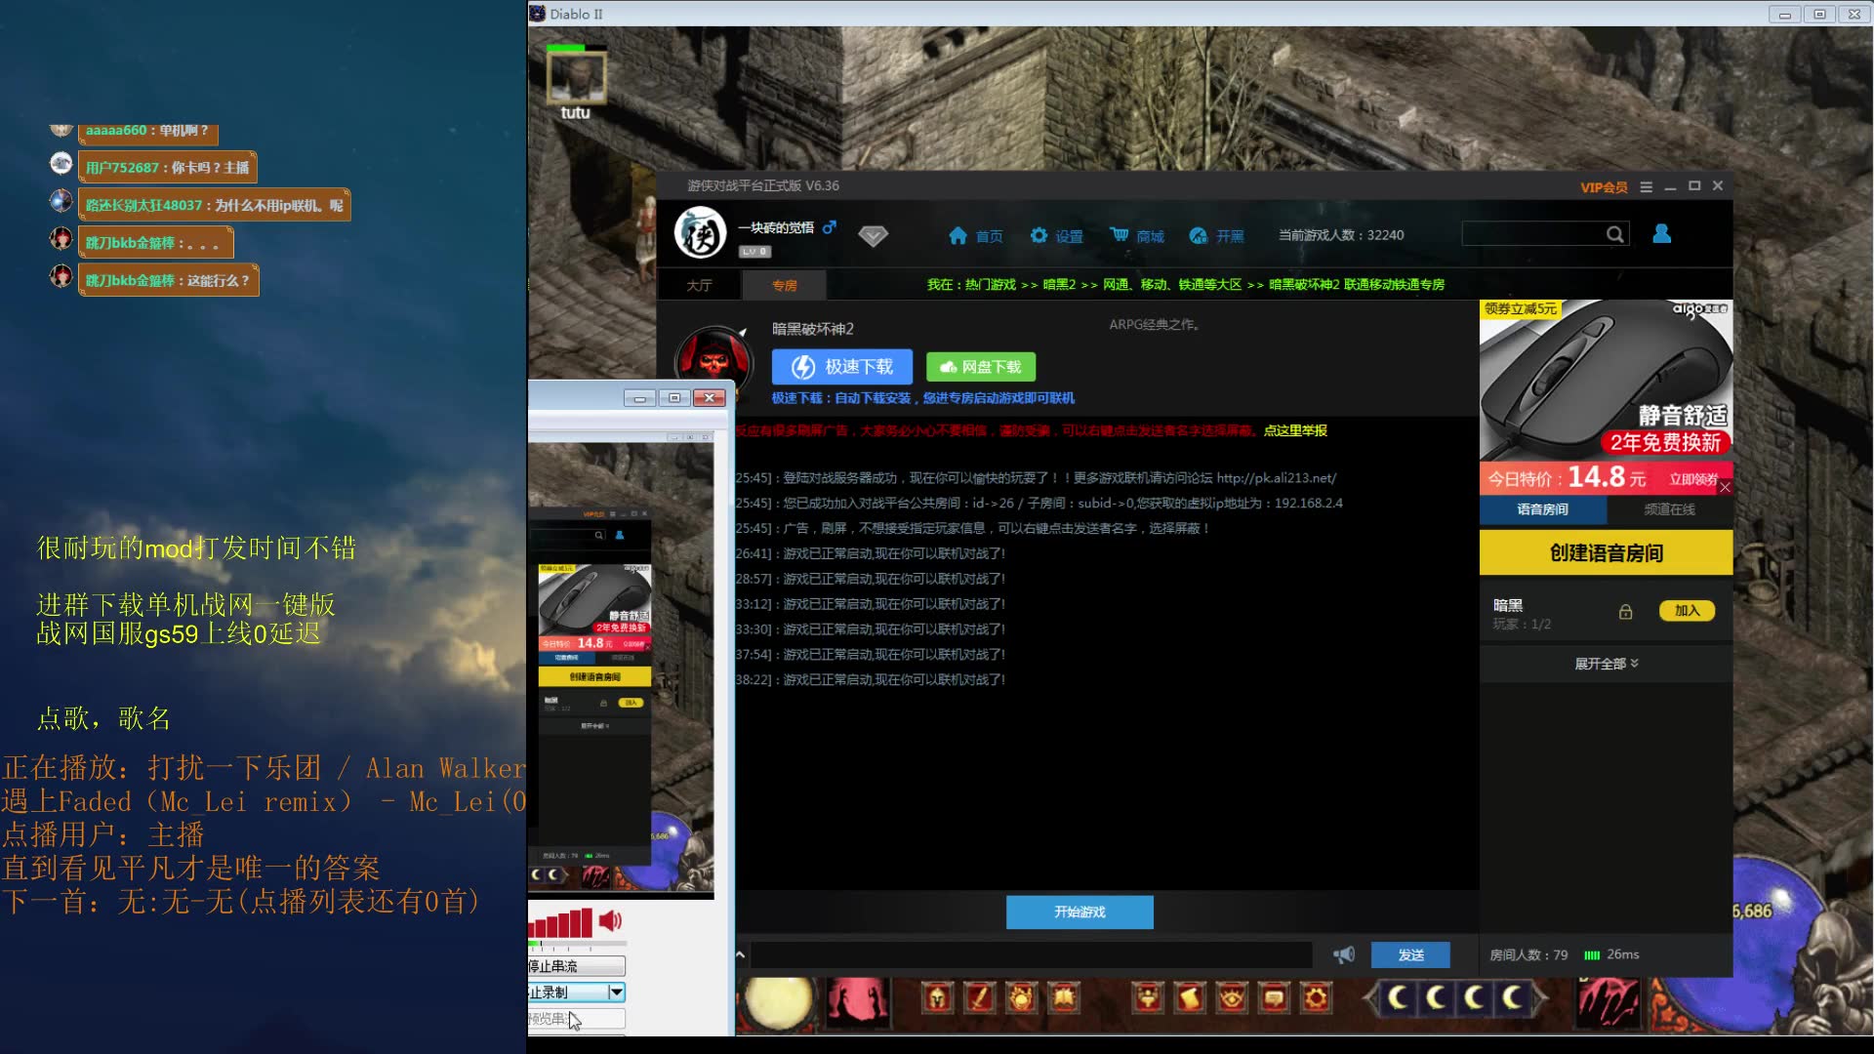Switch to the 大厅 lobby tab
Screen dimensions: 1874x1054
point(699,285)
